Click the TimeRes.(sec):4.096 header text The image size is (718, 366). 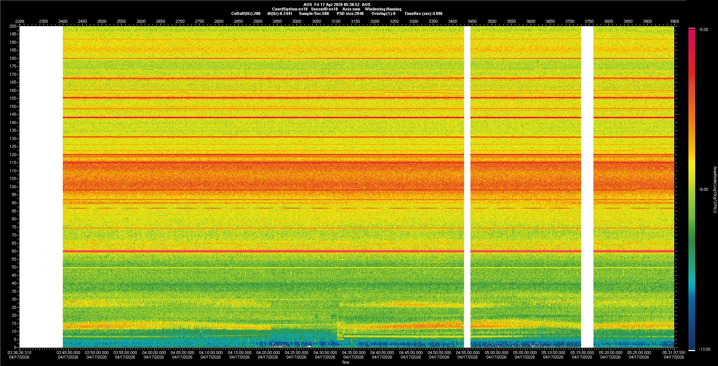(423, 14)
